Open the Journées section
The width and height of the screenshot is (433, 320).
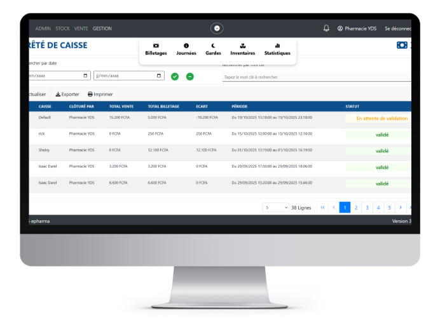[186, 50]
